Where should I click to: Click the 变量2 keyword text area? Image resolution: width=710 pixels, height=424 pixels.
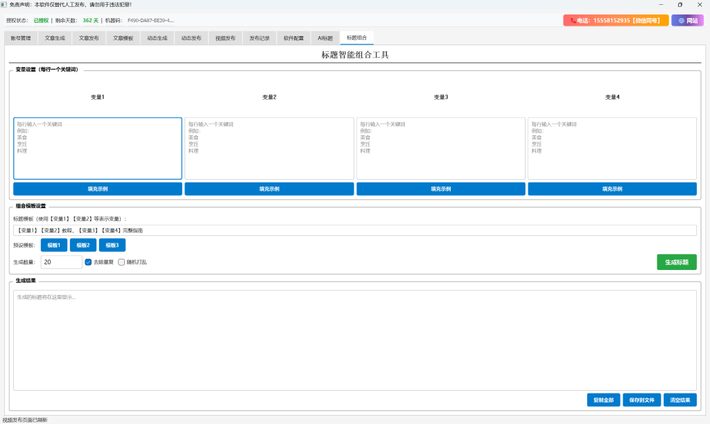click(269, 149)
